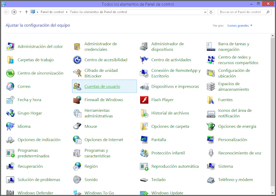Click the Centro de actividades flag icon
The height and width of the screenshot is (196, 276).
[144, 60]
